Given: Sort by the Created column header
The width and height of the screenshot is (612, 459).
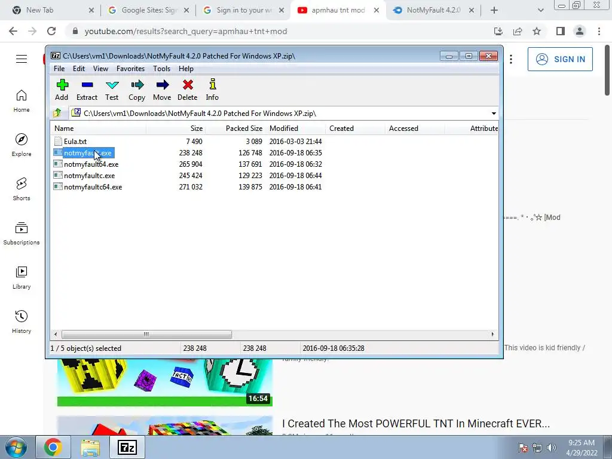Looking at the screenshot, I should pyautogui.click(x=355, y=128).
